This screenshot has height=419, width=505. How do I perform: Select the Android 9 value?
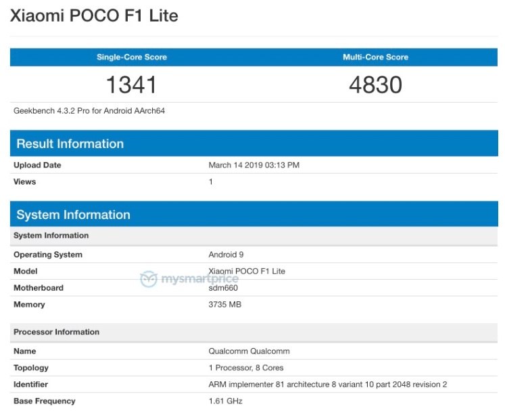pyautogui.click(x=226, y=254)
